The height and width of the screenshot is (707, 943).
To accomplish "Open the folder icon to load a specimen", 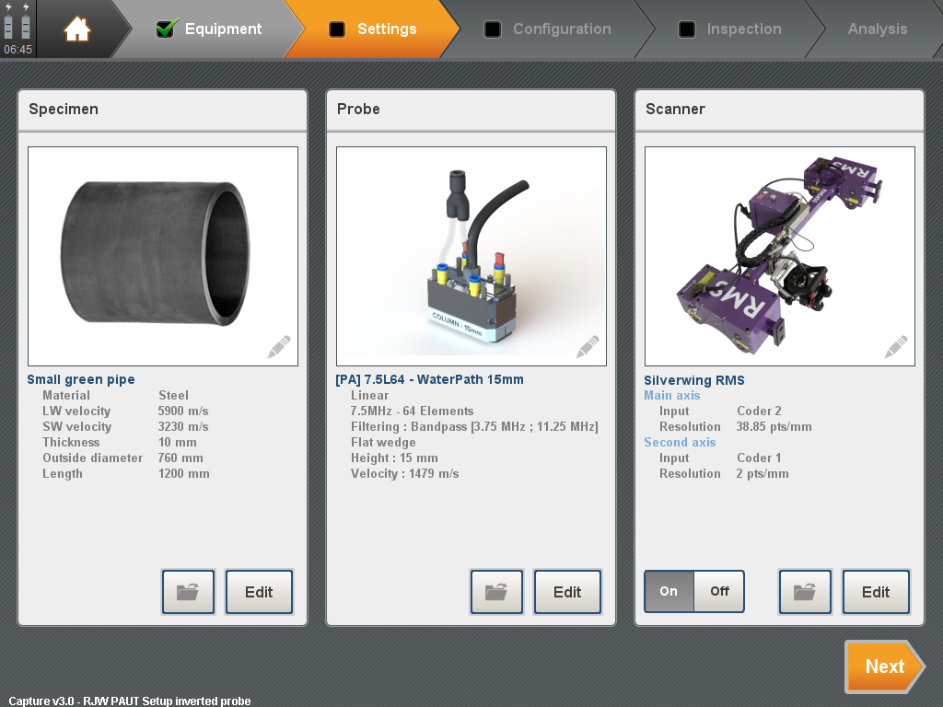I will pyautogui.click(x=188, y=592).
